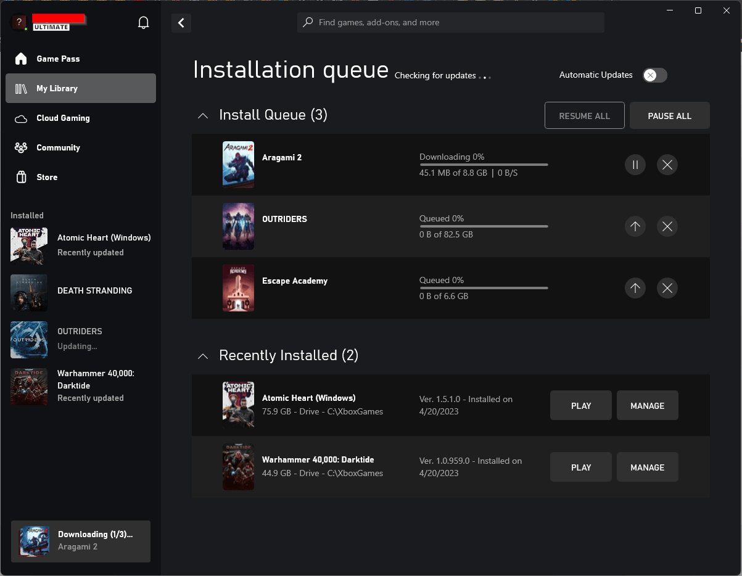Remove Escape Academy from the queue
This screenshot has width=742, height=576.
(667, 288)
